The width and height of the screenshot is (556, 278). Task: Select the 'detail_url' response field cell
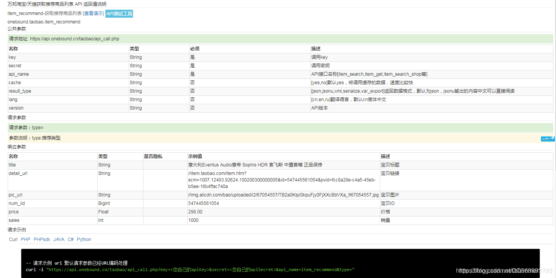(53, 180)
